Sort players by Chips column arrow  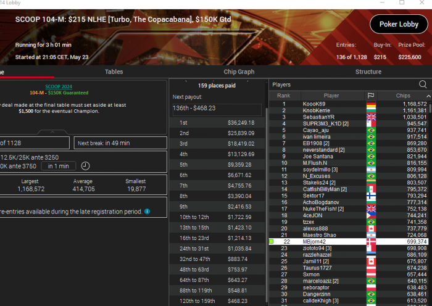click(x=428, y=96)
